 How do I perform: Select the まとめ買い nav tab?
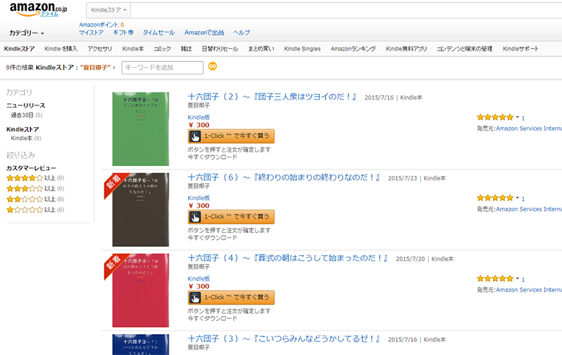click(x=261, y=49)
